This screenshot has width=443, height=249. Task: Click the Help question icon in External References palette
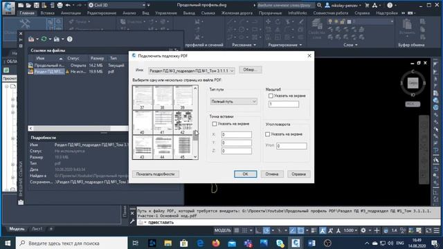(69, 39)
